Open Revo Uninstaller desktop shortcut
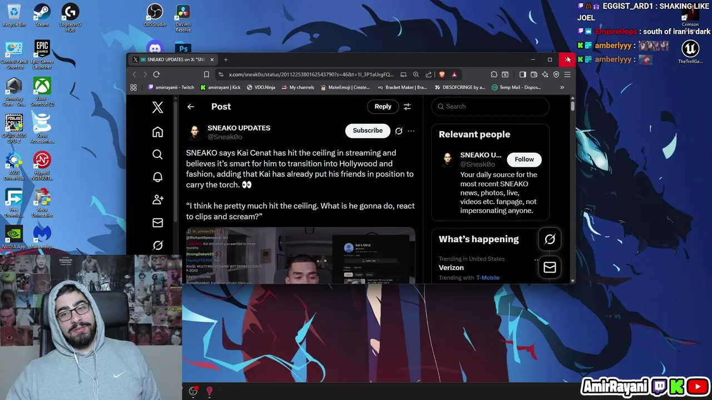Viewport: 712px width, 400px height. tap(42, 203)
